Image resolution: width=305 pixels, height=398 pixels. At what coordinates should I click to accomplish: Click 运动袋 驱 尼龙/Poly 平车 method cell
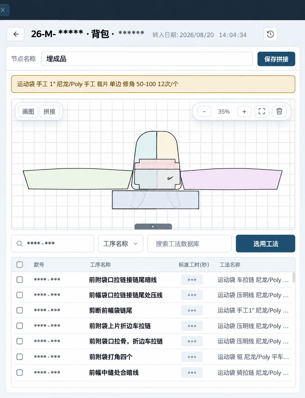[x=253, y=357]
